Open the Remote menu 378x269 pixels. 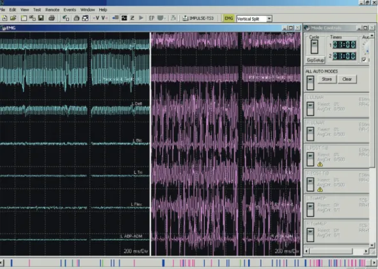52,10
